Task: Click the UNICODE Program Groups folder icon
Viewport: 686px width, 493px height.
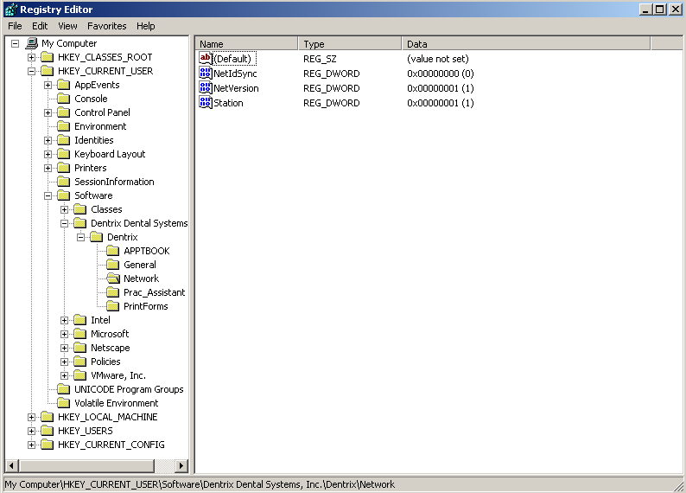Action: pos(63,389)
